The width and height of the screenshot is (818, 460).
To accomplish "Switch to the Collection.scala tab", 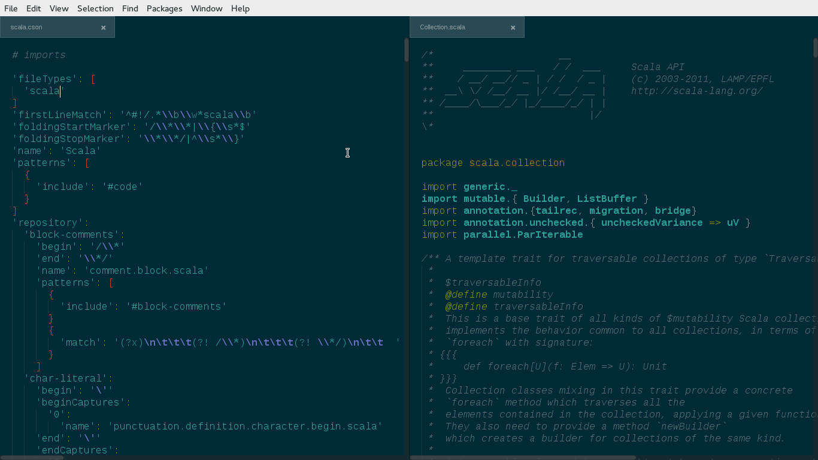I will [x=466, y=27].
